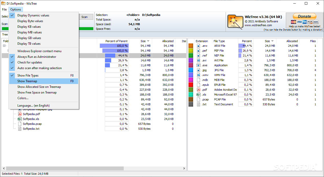Click the magenta .mdb color swatch
Viewport: 324px width, 177px height.
pyautogui.click(x=191, y=80)
